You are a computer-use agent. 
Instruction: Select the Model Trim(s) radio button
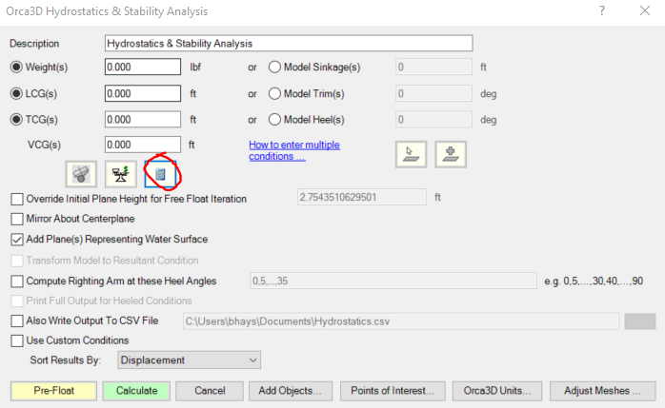point(274,93)
